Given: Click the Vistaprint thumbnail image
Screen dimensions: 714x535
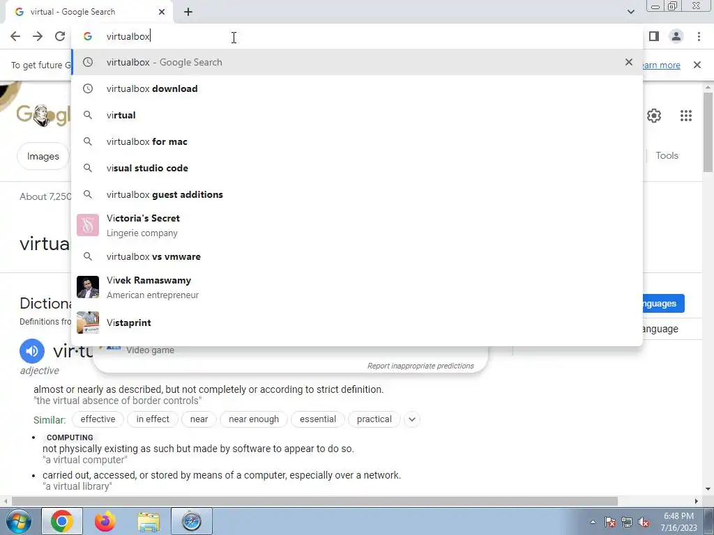Looking at the screenshot, I should click(x=88, y=323).
